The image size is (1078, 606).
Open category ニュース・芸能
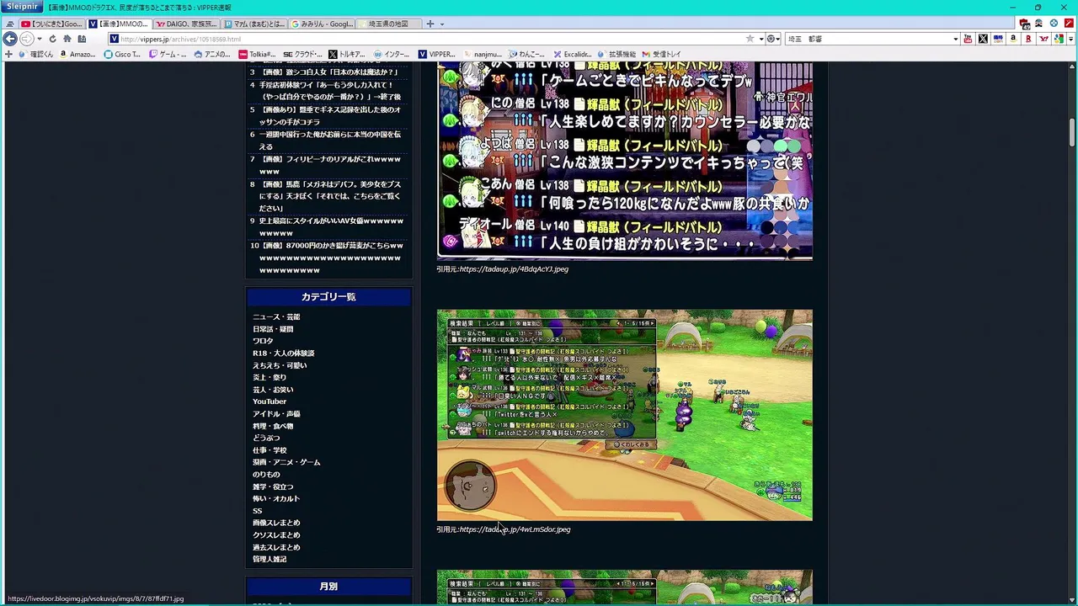[x=276, y=317]
